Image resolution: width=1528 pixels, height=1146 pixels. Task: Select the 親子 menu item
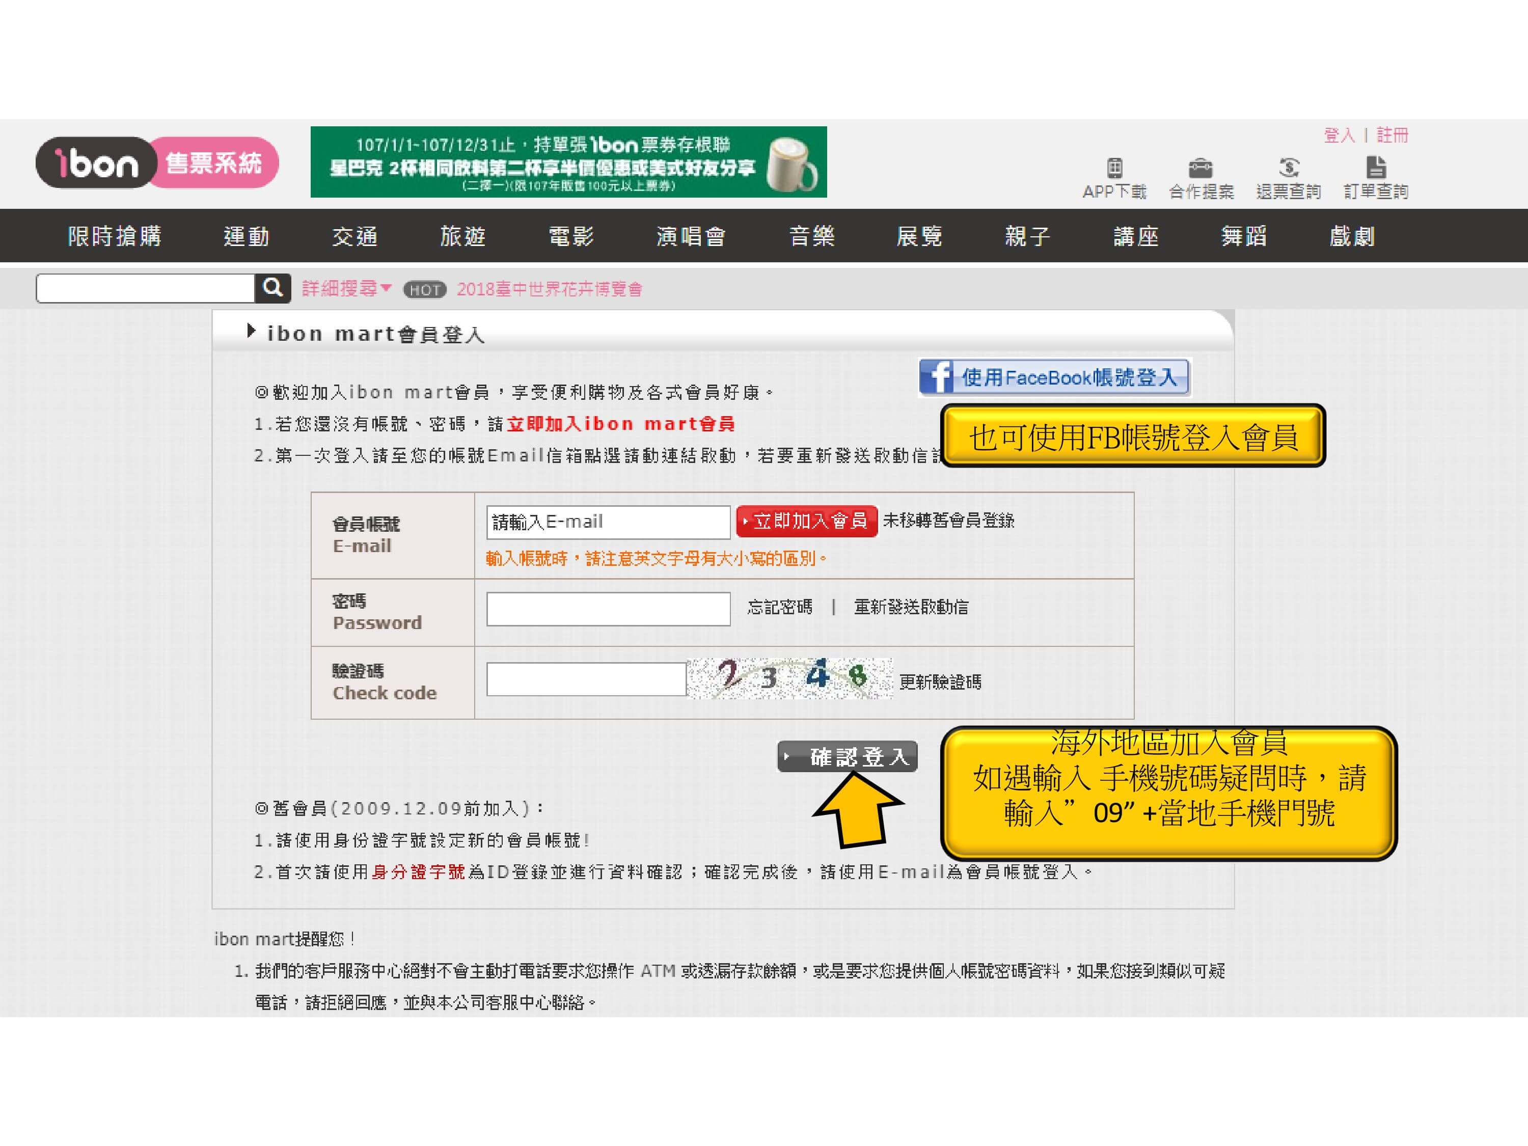click(x=1028, y=236)
